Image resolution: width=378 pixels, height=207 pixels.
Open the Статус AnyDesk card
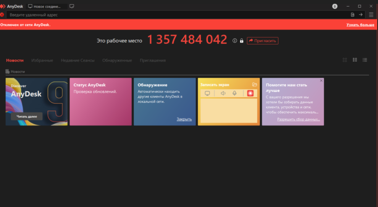(101, 102)
